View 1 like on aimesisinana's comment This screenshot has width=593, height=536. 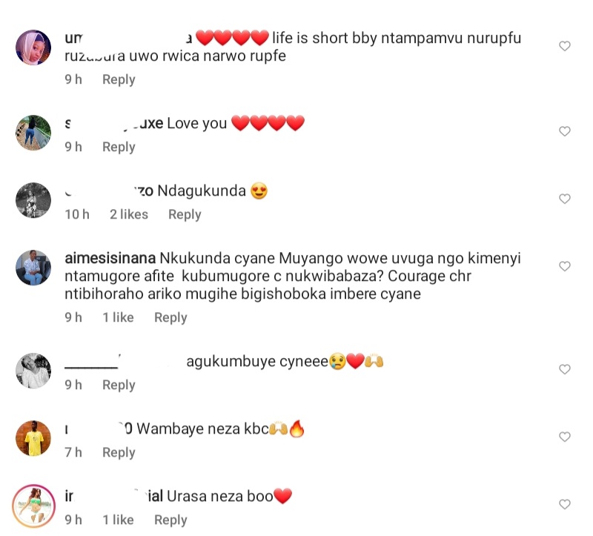118,317
